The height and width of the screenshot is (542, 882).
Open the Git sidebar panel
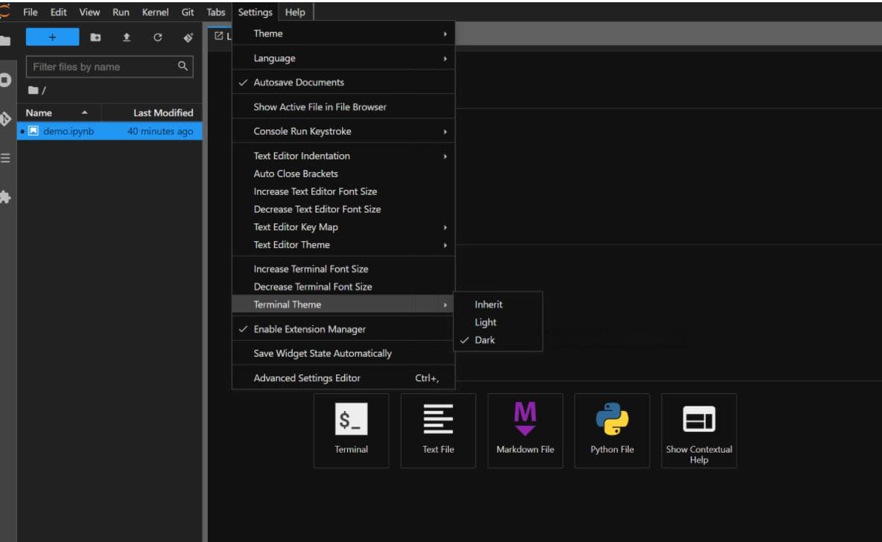pyautogui.click(x=5, y=118)
